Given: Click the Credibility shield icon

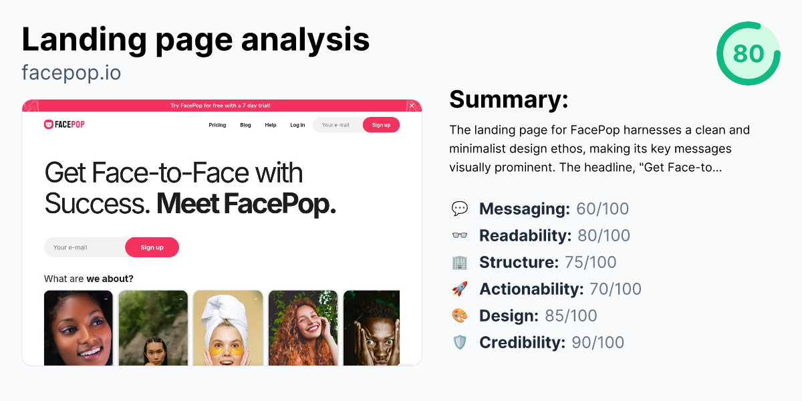Looking at the screenshot, I should [460, 342].
